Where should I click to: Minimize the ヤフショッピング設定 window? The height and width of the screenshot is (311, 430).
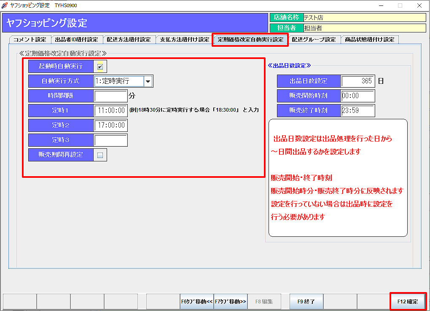(x=381, y=5)
